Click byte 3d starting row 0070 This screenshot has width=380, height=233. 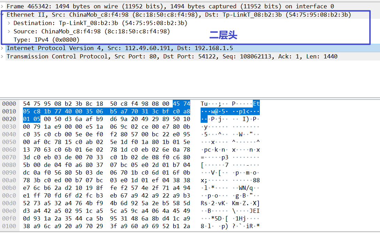(x=26, y=157)
